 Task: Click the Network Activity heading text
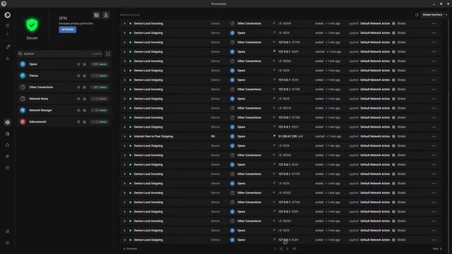click(130, 15)
